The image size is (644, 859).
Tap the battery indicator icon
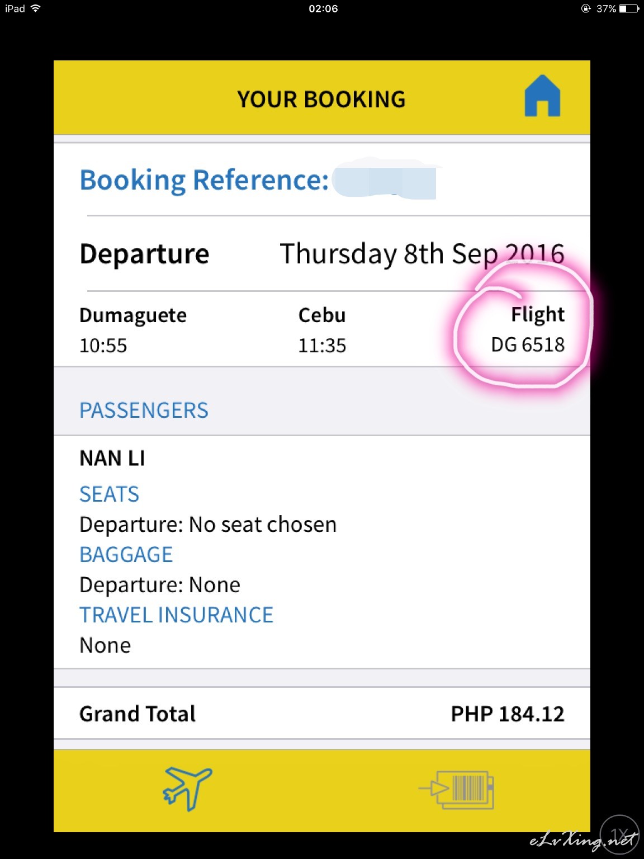point(629,8)
